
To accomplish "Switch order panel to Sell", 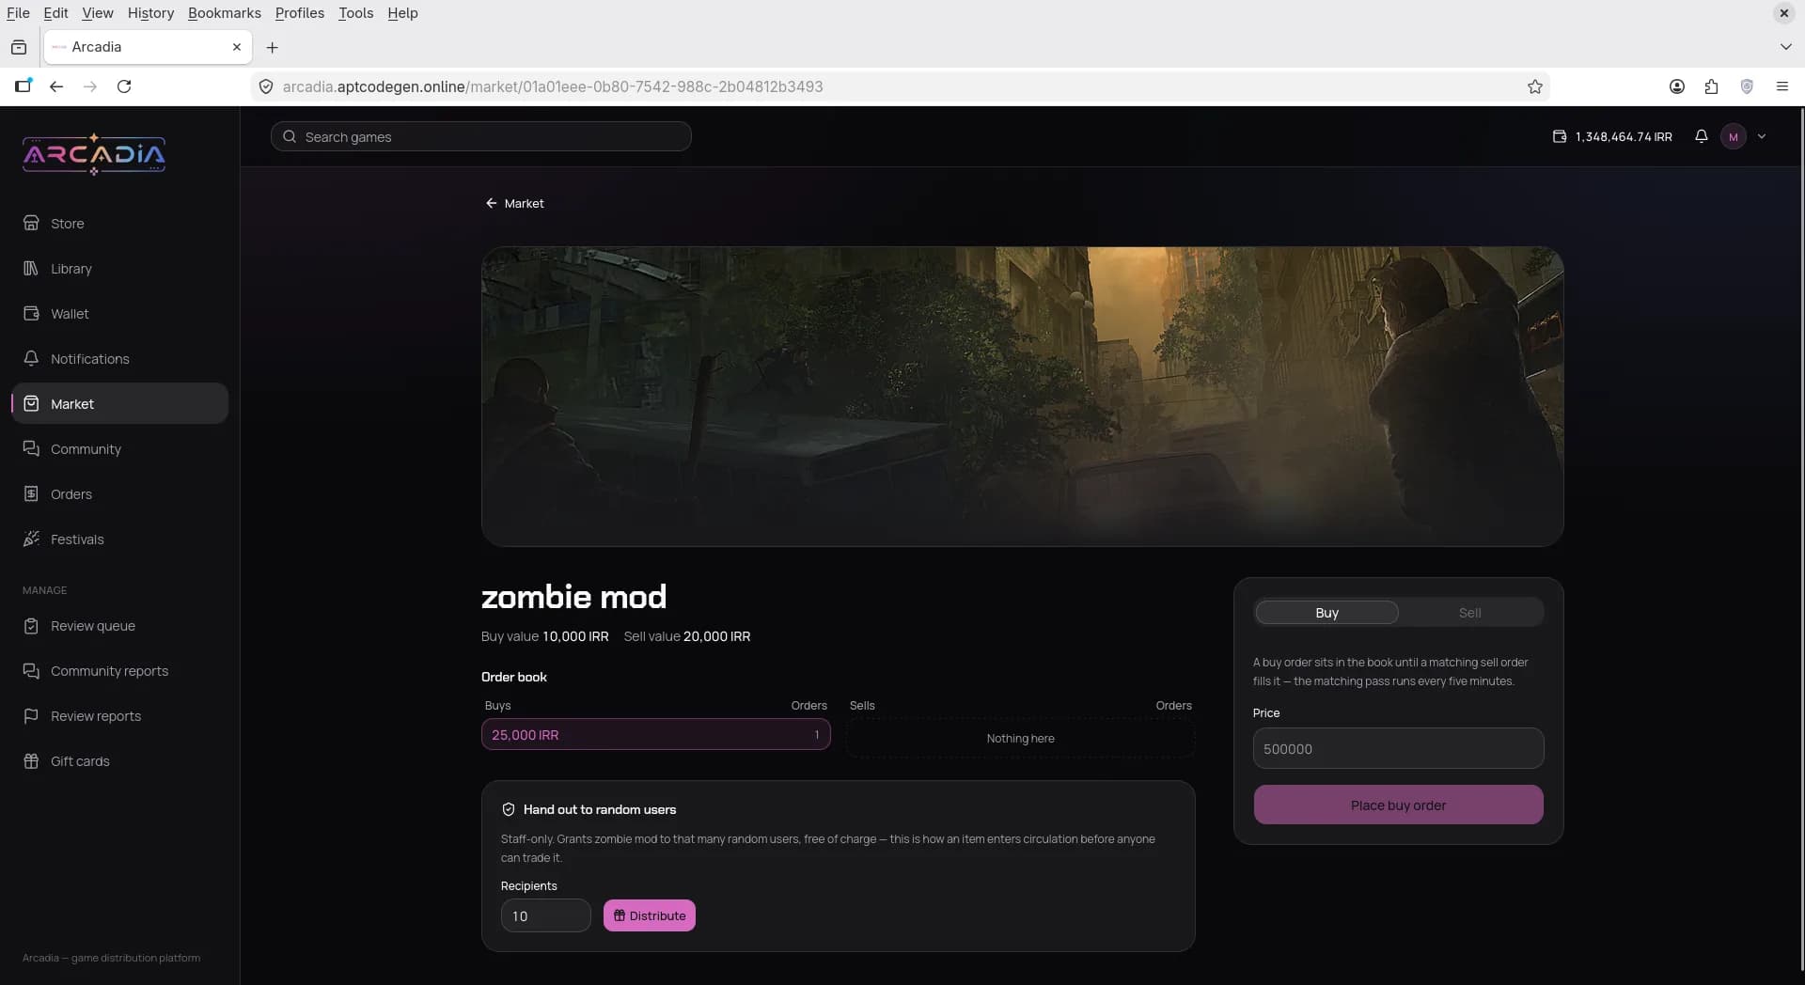I will (1469, 613).
